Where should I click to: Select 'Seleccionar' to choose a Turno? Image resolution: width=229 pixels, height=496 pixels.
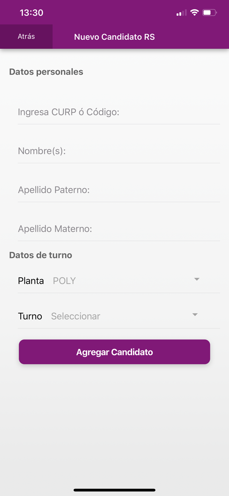75,316
